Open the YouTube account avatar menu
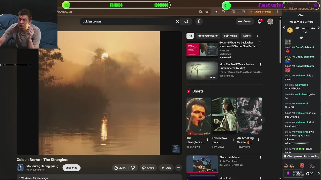The image size is (321, 180). 270,21
